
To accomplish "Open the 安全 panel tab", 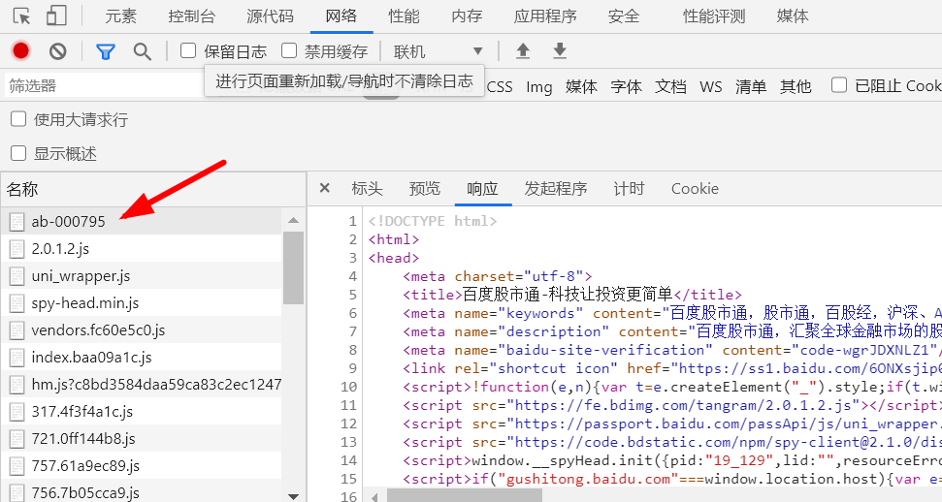I will [624, 16].
